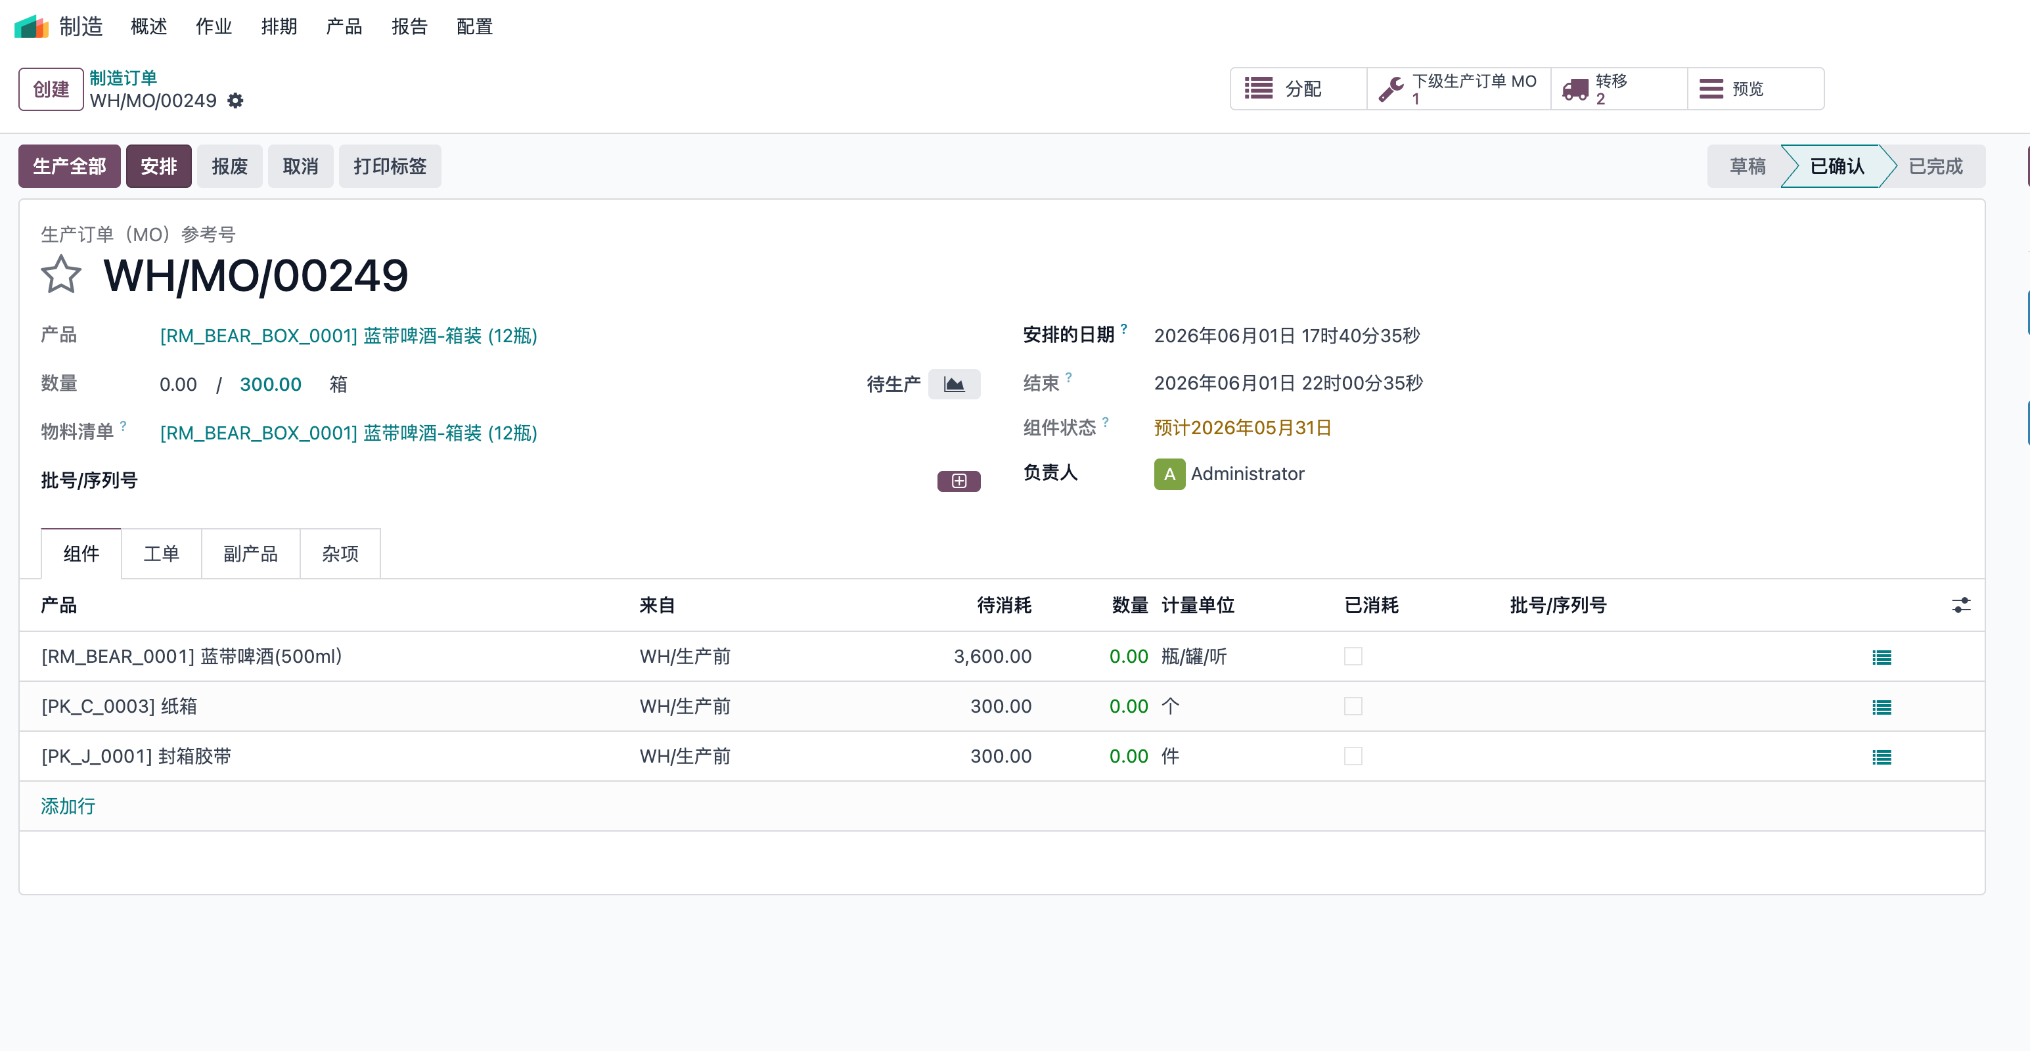Screen dimensions: 2030x1051
Task: Click the plus icon to generate lot/serial number
Action: (x=959, y=481)
